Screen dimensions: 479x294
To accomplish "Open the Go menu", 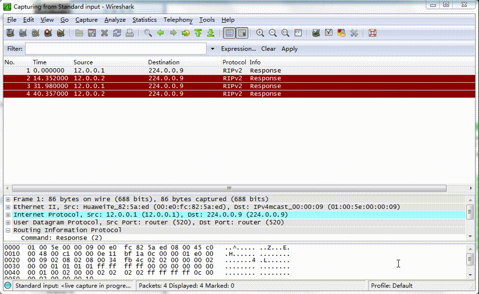I will [64, 20].
